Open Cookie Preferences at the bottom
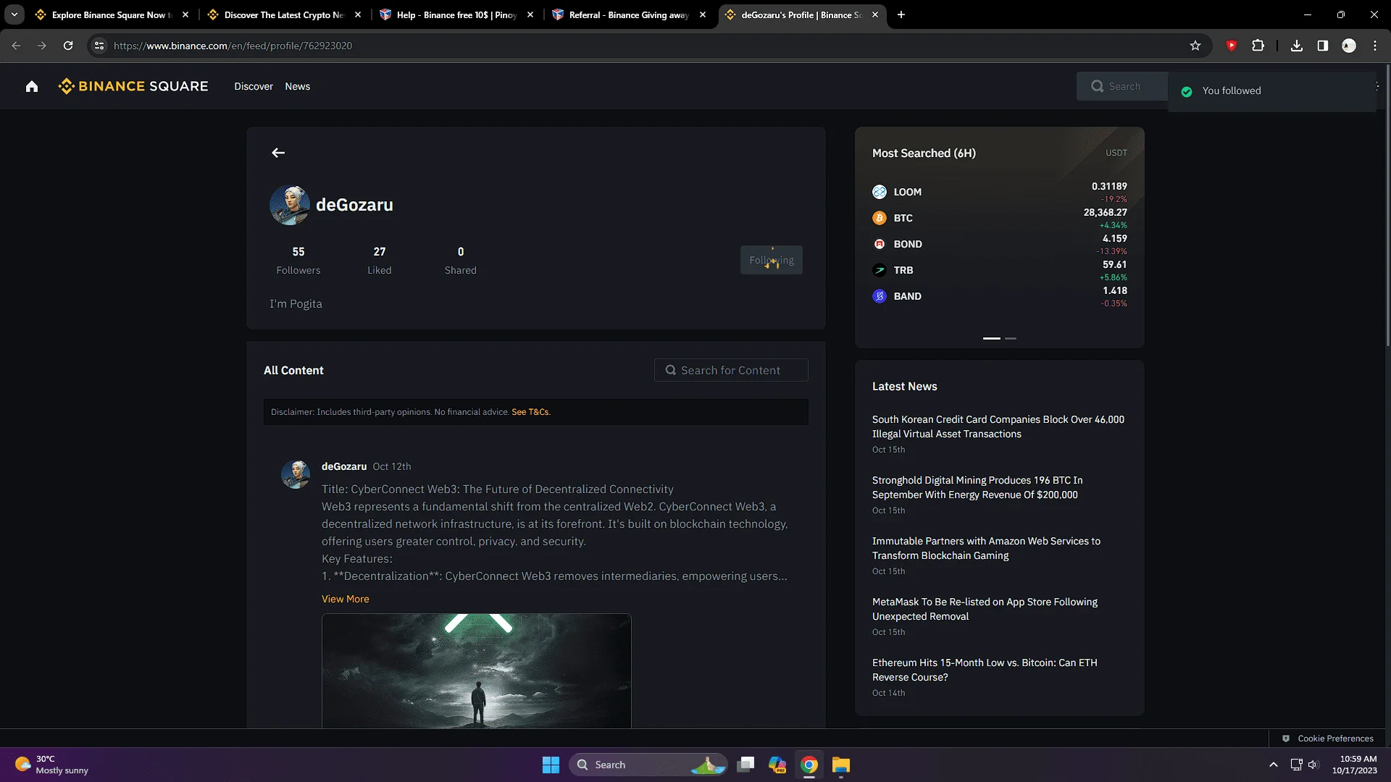Image resolution: width=1391 pixels, height=782 pixels. click(x=1328, y=739)
